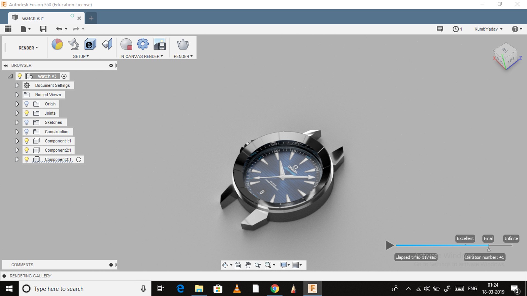The height and width of the screenshot is (296, 527).
Task: Expand the RENDERING GALLERY panel
Action: (4, 276)
